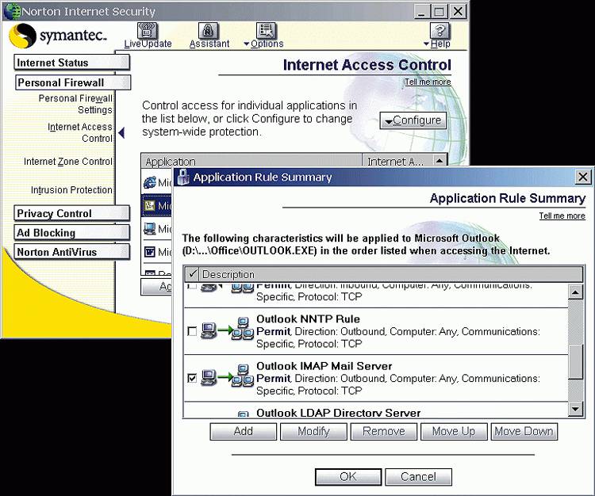Click the Outlook NNTP Rule outbound connection icon

click(x=228, y=329)
